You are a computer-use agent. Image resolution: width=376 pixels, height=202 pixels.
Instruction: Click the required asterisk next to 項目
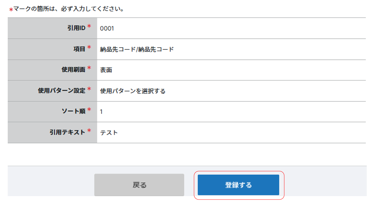coord(89,48)
